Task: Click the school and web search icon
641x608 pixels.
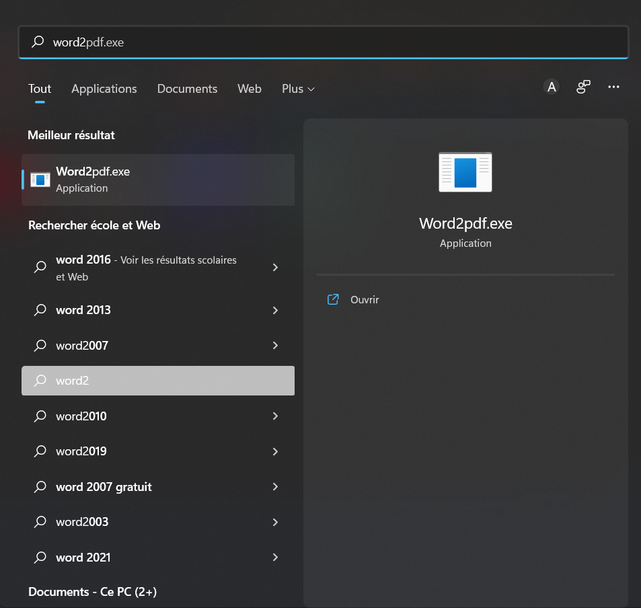Action: click(x=582, y=87)
